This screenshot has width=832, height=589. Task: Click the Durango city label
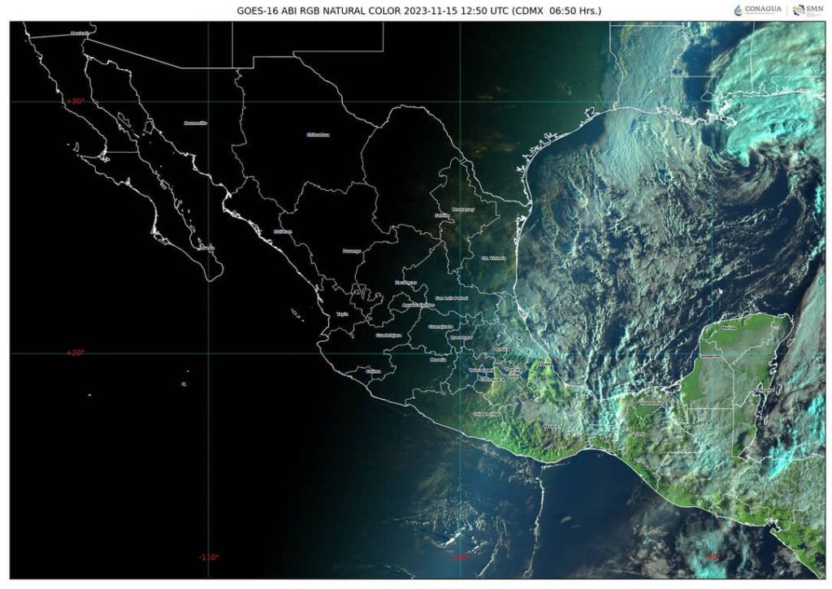point(351,251)
